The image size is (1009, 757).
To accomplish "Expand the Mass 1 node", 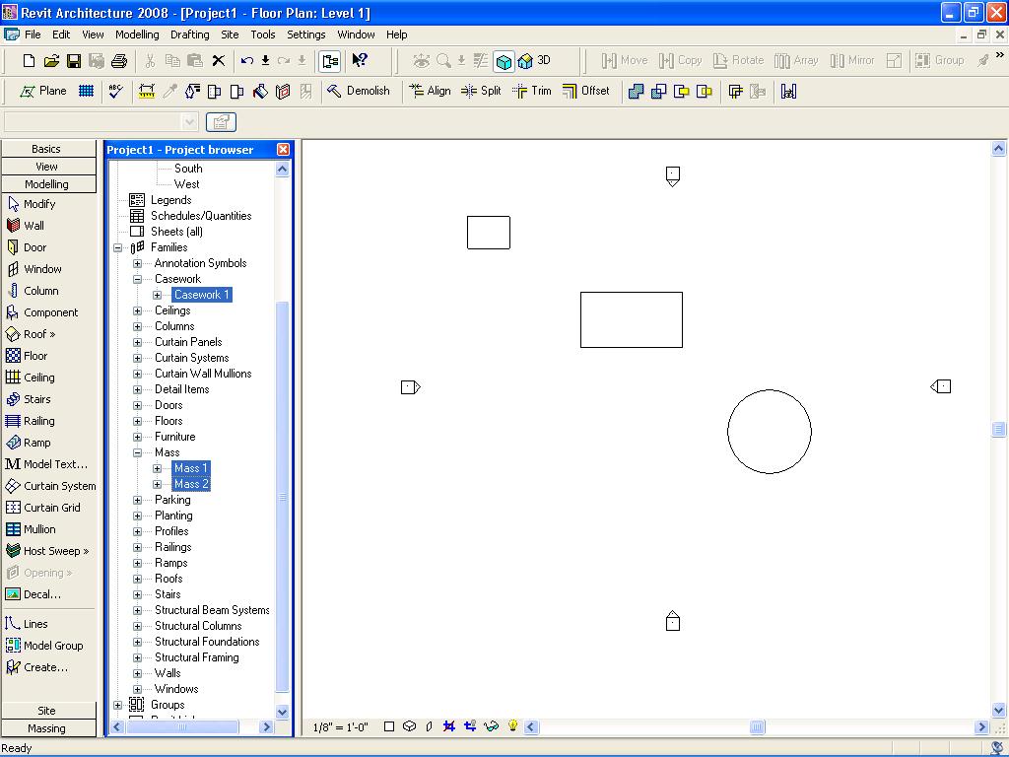I will (x=157, y=468).
